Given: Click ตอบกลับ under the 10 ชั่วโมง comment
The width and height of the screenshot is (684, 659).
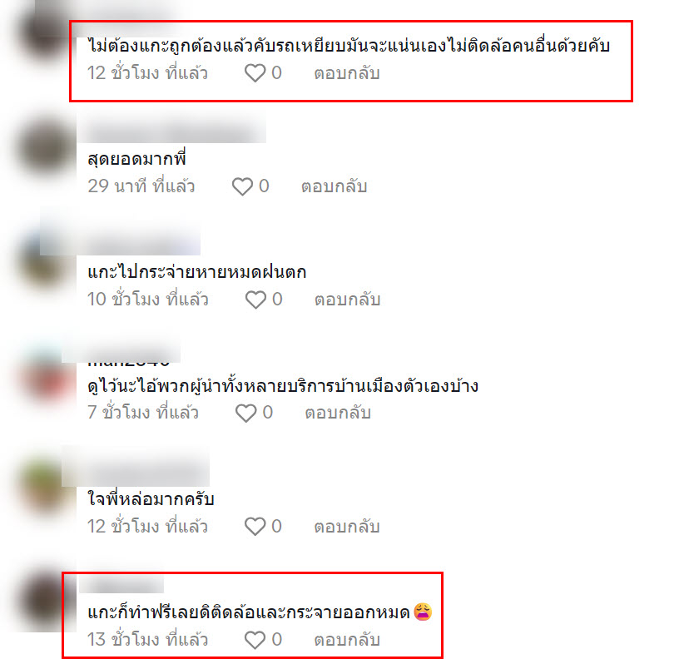Looking at the screenshot, I should [348, 300].
